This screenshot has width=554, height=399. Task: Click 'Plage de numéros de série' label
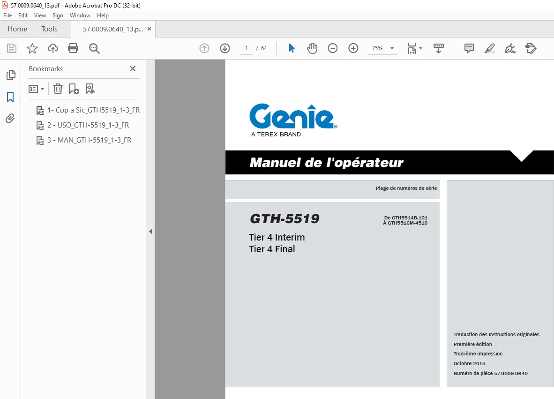tap(406, 188)
